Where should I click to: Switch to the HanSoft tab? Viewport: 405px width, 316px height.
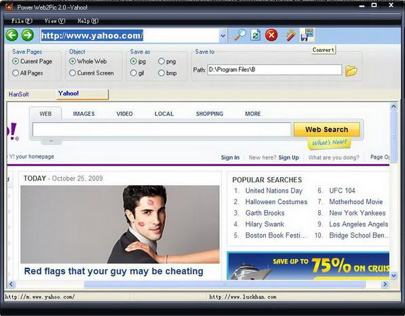18,94
